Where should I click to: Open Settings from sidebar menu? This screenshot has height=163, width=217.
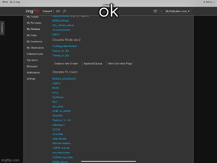31,79
